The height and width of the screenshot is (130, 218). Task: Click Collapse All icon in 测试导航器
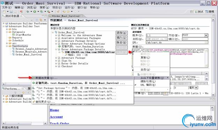(x=37, y=20)
